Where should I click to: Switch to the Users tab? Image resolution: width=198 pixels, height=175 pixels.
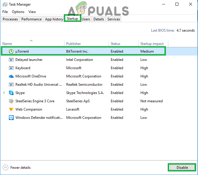(86, 19)
